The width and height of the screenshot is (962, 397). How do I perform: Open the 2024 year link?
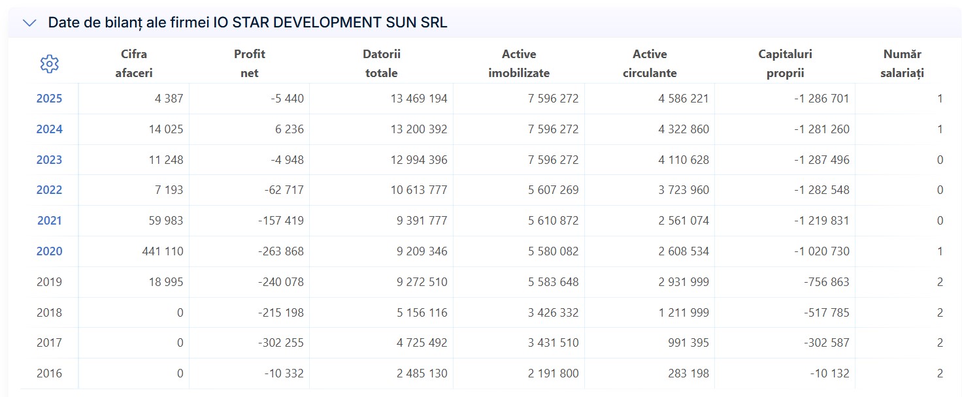click(50, 129)
